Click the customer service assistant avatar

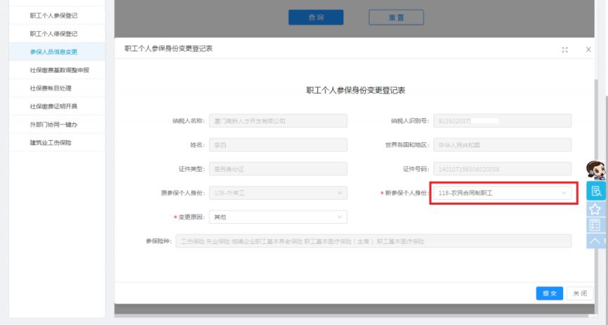click(x=595, y=171)
